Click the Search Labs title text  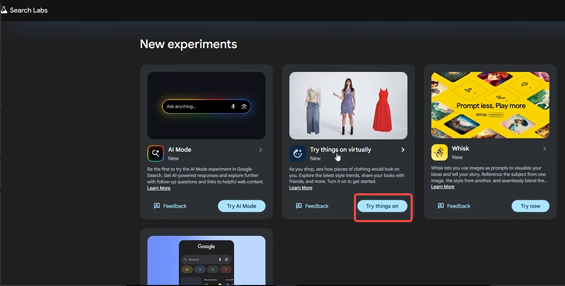click(29, 10)
